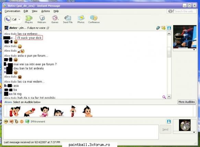This screenshot has height=147, width=200.
Task: Click the Send File paperclip icon
Action: (68, 19)
